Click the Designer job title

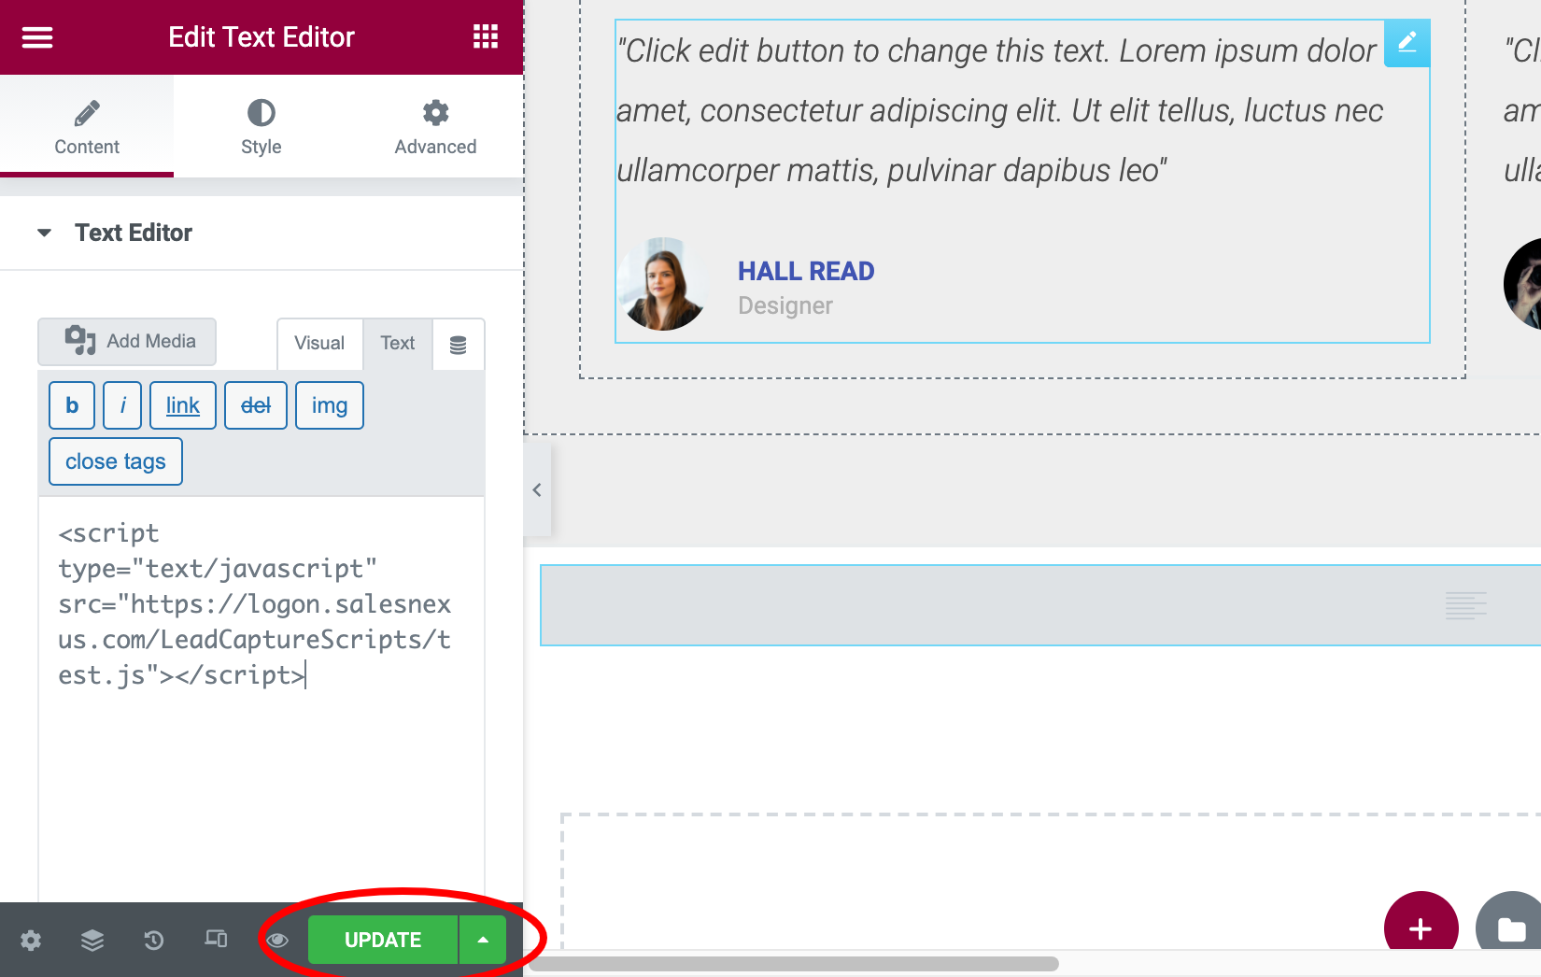tap(785, 305)
